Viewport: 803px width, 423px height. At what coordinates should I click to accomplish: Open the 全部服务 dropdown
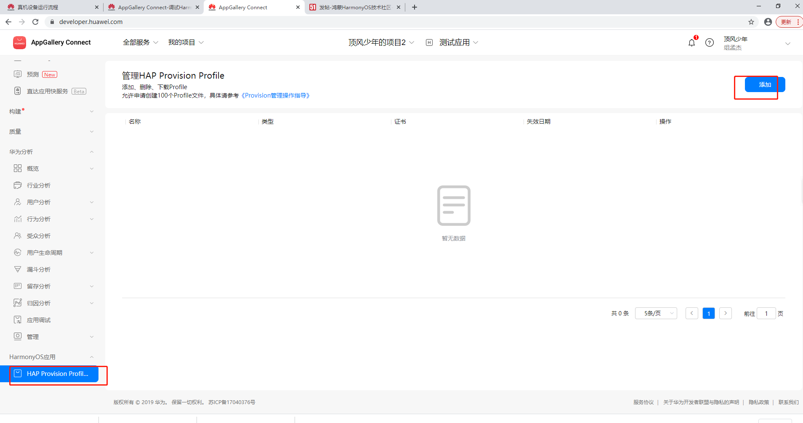pos(141,42)
